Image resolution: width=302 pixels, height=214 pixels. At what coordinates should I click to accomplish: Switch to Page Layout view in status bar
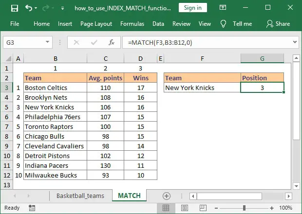[185, 208]
